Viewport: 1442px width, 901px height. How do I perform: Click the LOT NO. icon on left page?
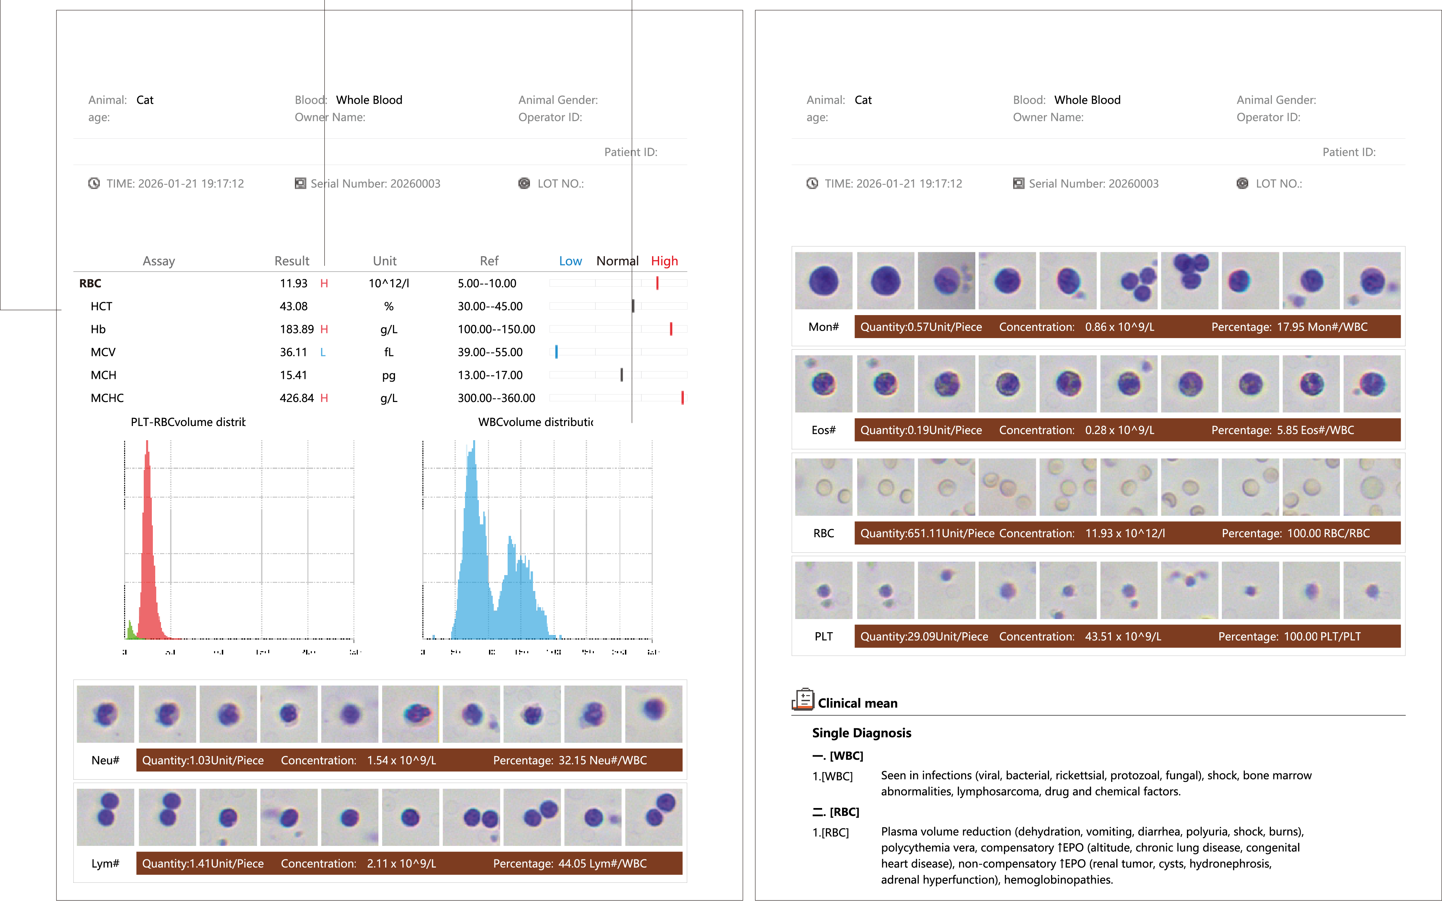click(525, 184)
